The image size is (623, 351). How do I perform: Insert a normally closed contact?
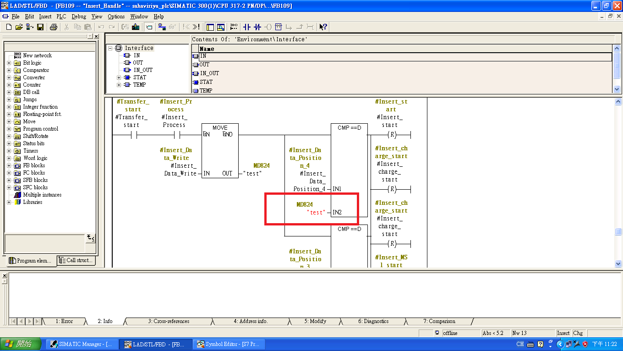coord(257,27)
